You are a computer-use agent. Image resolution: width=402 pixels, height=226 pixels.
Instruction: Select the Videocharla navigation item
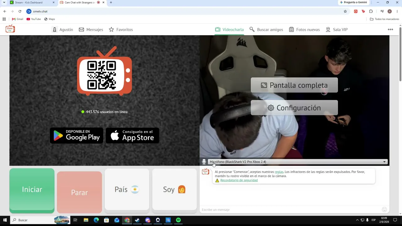[229, 30]
